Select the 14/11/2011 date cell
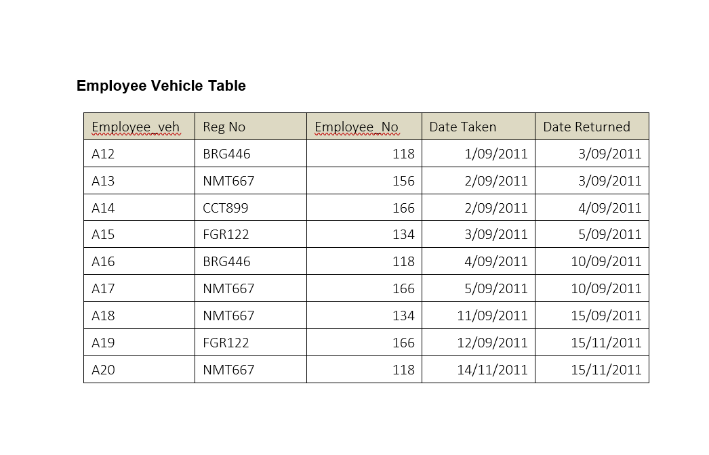Screen dimensions: 709x455 (479, 370)
